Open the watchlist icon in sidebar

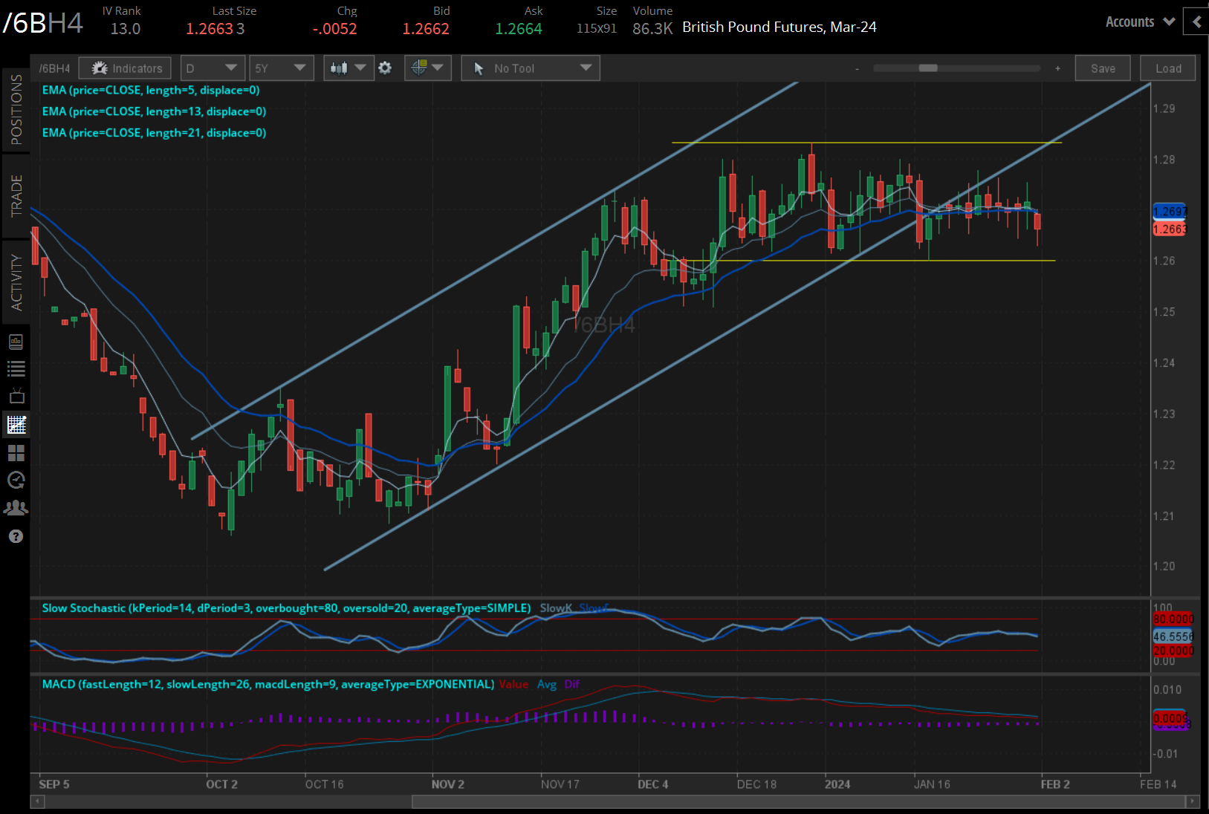pyautogui.click(x=16, y=369)
